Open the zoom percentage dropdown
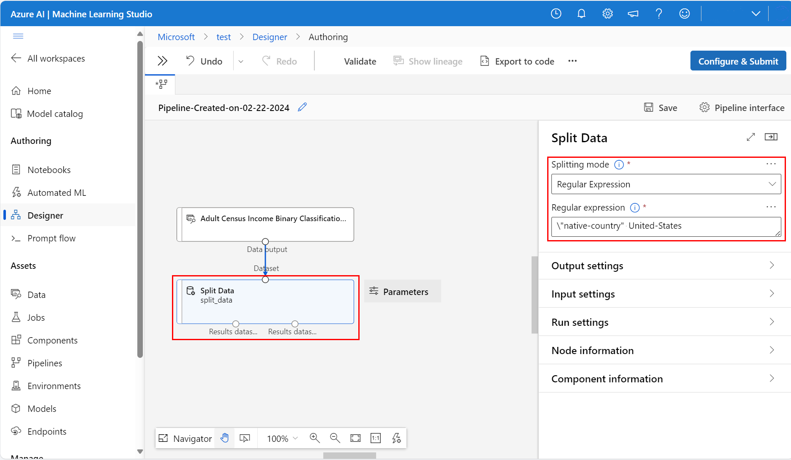791x460 pixels. [282, 438]
